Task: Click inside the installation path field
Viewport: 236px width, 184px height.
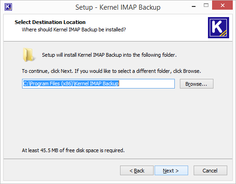Action: click(x=98, y=83)
